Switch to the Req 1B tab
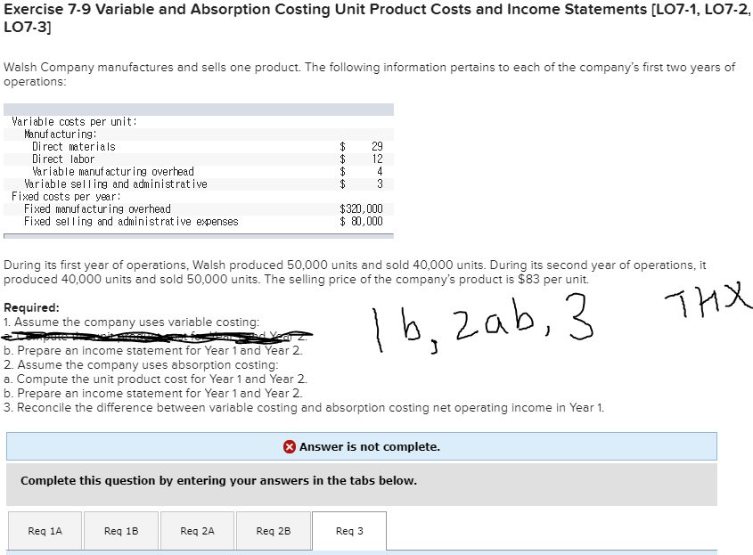This screenshot has width=753, height=555. point(120,530)
